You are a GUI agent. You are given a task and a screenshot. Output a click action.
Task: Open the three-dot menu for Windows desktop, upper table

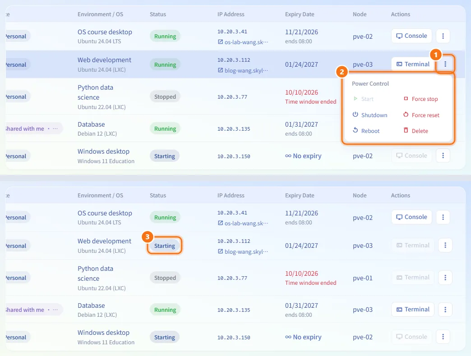point(443,155)
